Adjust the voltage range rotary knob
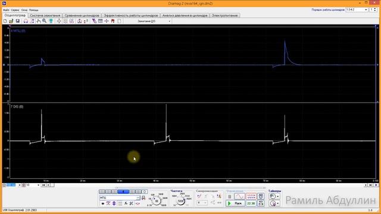This screenshot has width=381, height=214. (157, 201)
